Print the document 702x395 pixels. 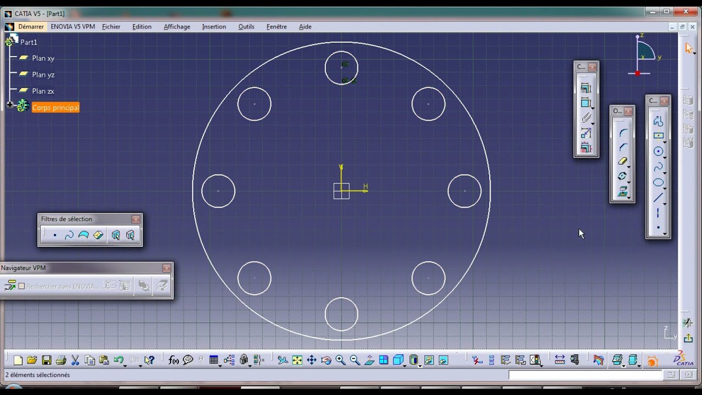click(x=61, y=360)
